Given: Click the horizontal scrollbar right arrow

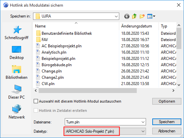Looking at the screenshot, I should pyautogui.click(x=173, y=91).
